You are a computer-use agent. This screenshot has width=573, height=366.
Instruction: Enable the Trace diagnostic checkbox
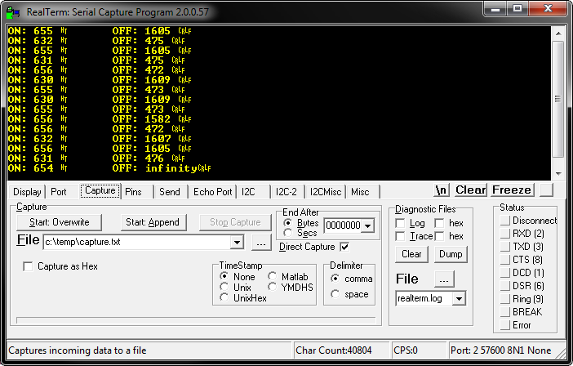[x=401, y=237]
